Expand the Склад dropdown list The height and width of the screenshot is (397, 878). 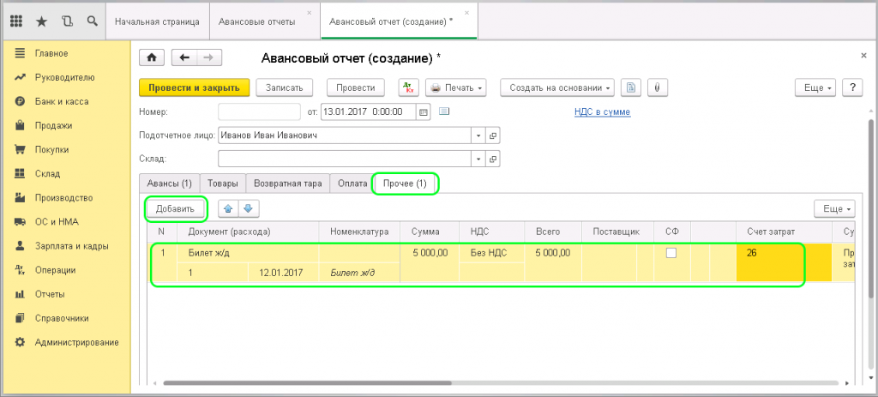click(x=478, y=159)
